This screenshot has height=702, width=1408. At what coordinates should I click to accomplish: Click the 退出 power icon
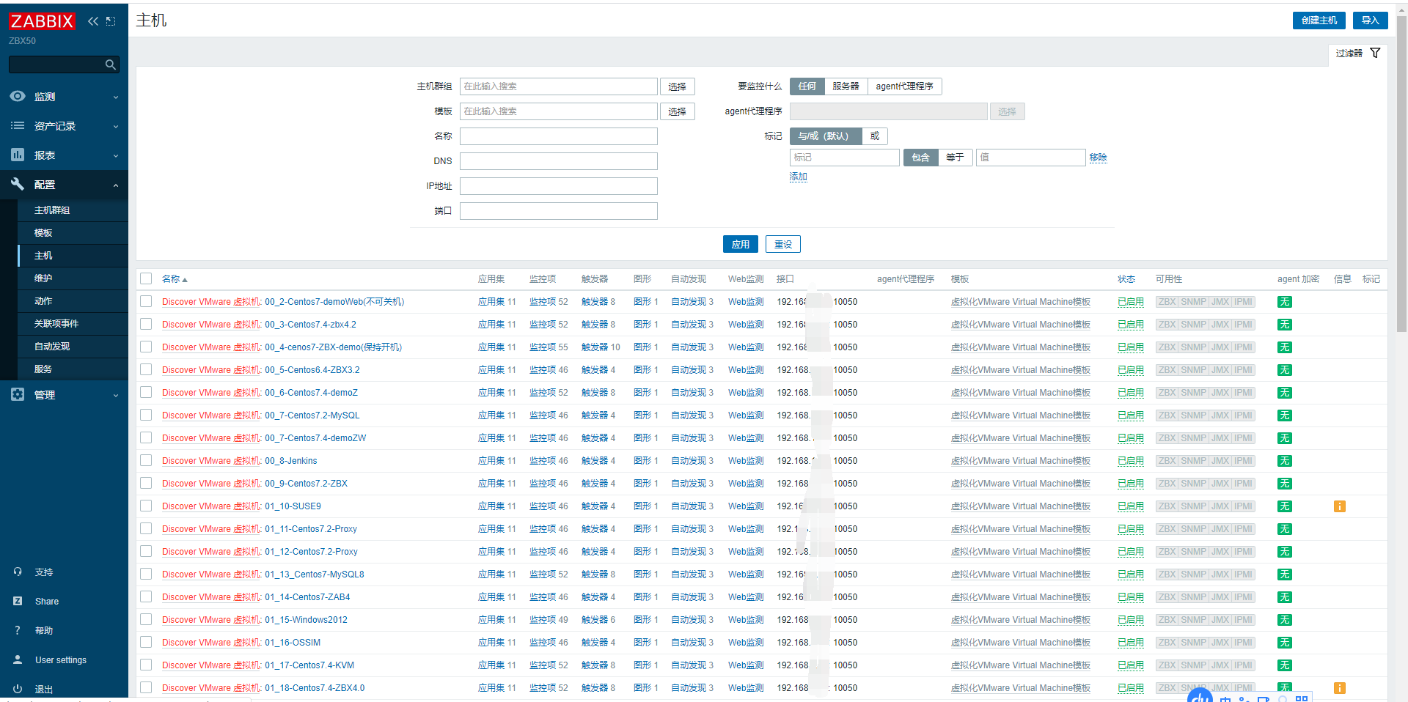coord(18,689)
